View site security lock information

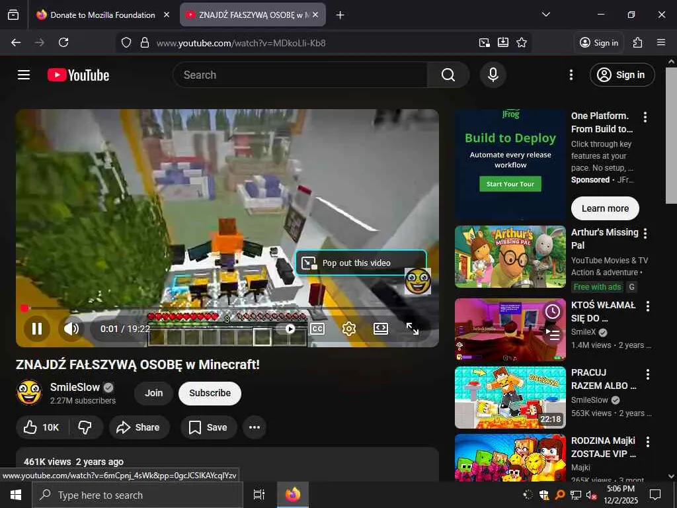[145, 42]
